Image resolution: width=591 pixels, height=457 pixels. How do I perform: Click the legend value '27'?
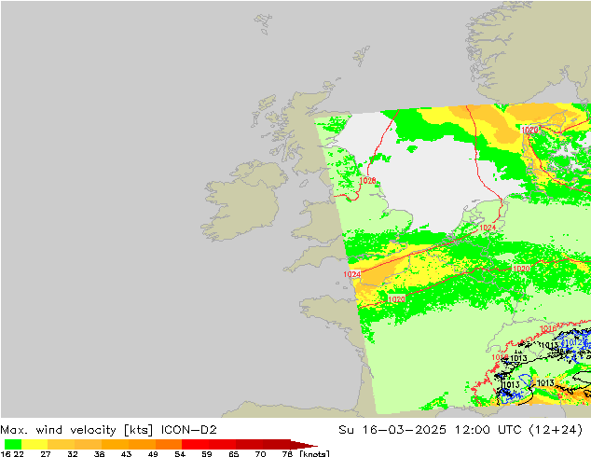(x=46, y=454)
